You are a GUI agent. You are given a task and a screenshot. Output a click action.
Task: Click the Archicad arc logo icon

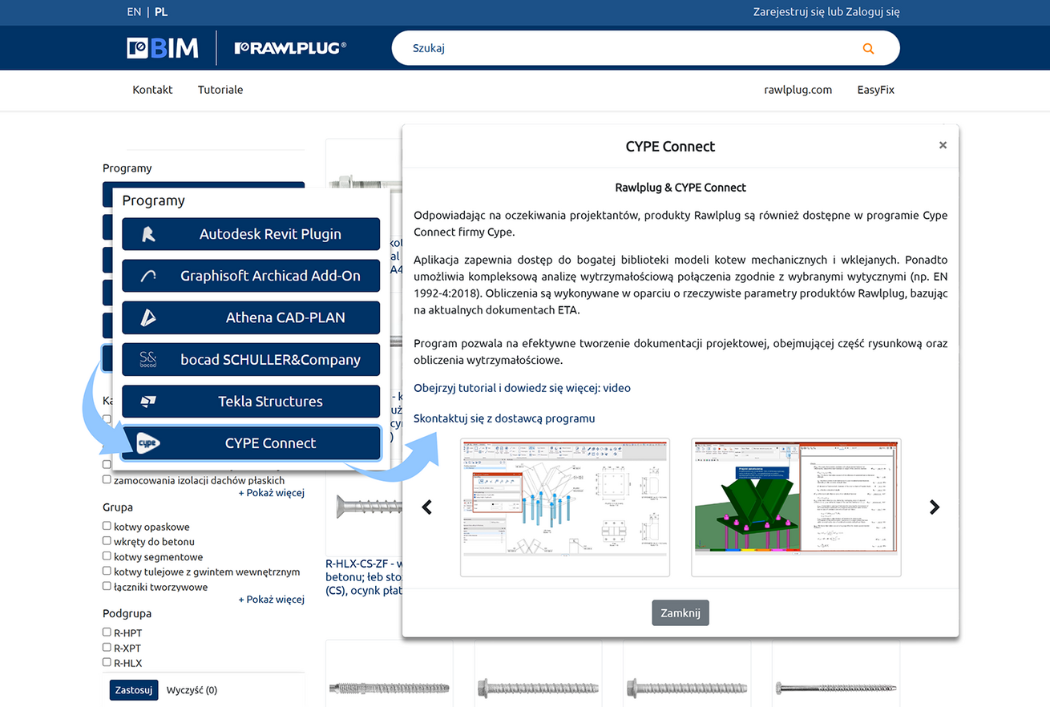pos(147,276)
